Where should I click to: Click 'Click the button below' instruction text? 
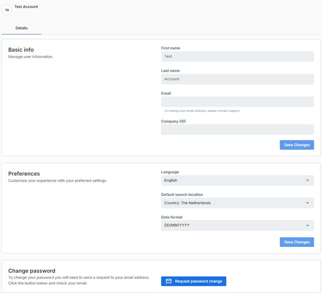(x=48, y=283)
